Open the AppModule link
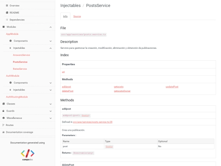The width and height of the screenshot is (221, 166). (x=12, y=34)
